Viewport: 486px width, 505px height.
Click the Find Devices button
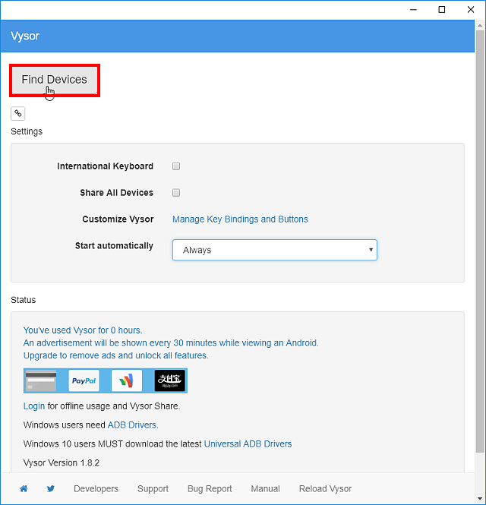(55, 80)
